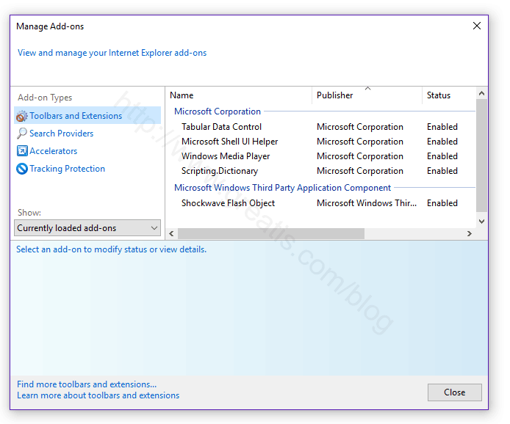Click the Tracking Protection icon
510x424 pixels.
click(x=22, y=169)
